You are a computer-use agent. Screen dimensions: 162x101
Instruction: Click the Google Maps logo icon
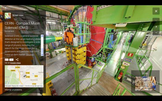point(8,16)
